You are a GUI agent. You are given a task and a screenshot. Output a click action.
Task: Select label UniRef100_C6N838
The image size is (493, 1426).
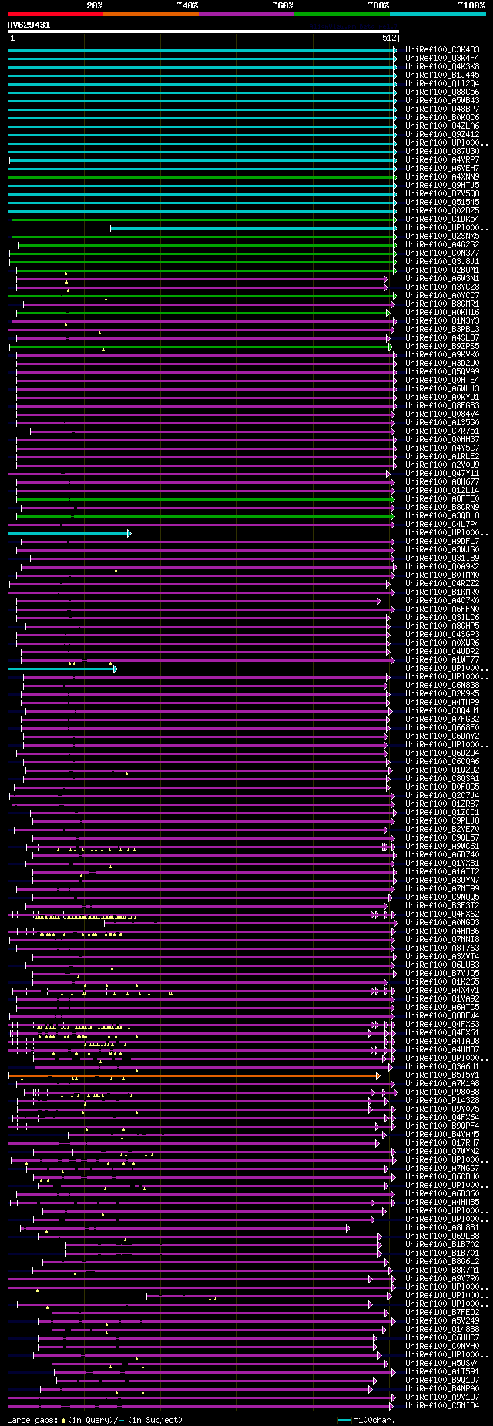point(442,686)
